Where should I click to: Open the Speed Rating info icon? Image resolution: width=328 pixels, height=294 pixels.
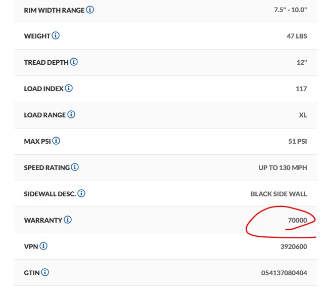[x=75, y=167]
